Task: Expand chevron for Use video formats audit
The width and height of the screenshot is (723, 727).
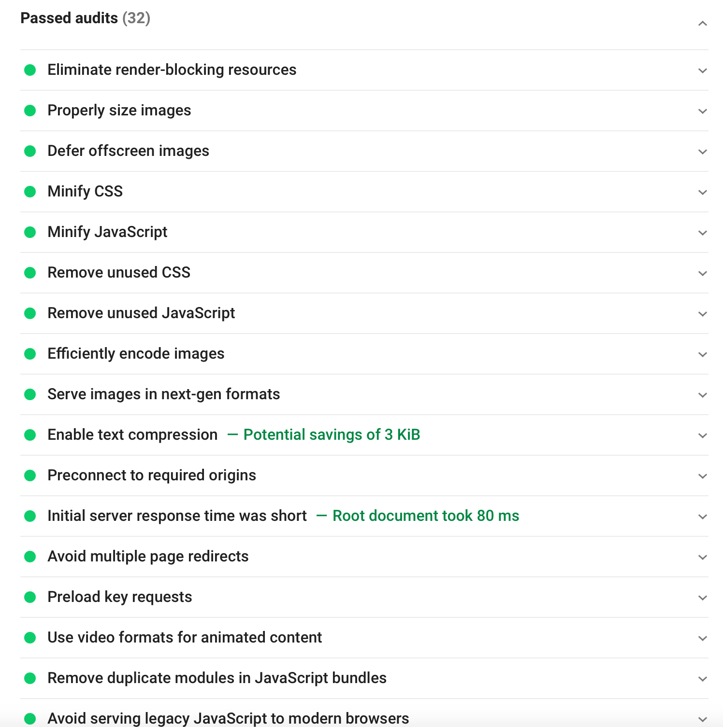Action: click(703, 638)
